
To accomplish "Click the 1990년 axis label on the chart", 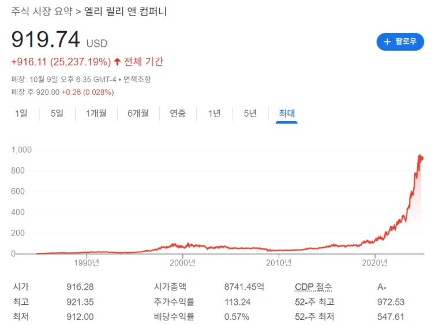I will [x=87, y=263].
